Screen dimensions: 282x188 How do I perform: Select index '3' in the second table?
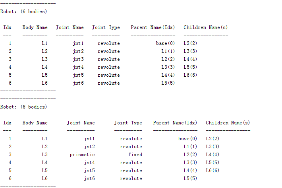(10, 155)
